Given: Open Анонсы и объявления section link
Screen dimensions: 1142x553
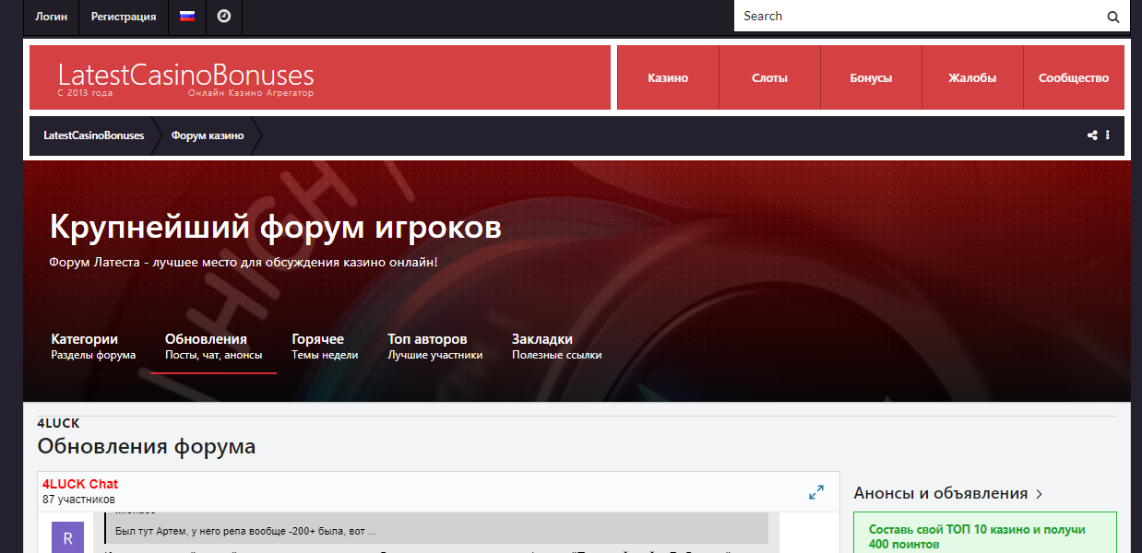Looking at the screenshot, I should click(x=948, y=493).
